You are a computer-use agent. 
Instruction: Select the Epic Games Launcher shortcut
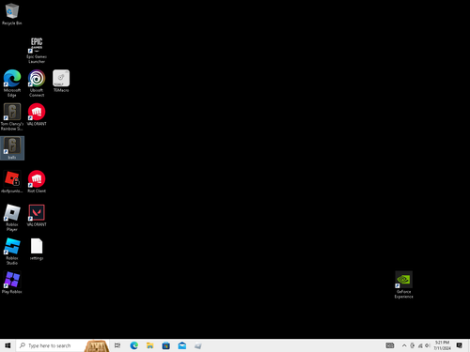click(x=37, y=50)
